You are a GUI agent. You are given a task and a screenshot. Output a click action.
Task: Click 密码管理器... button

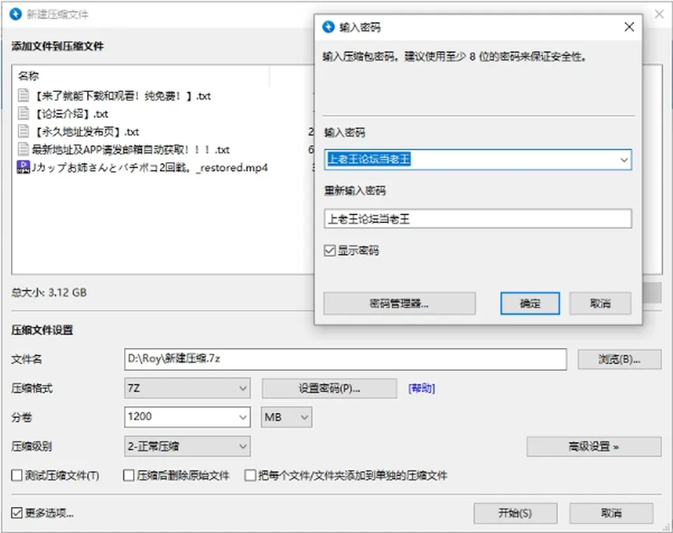(x=399, y=304)
